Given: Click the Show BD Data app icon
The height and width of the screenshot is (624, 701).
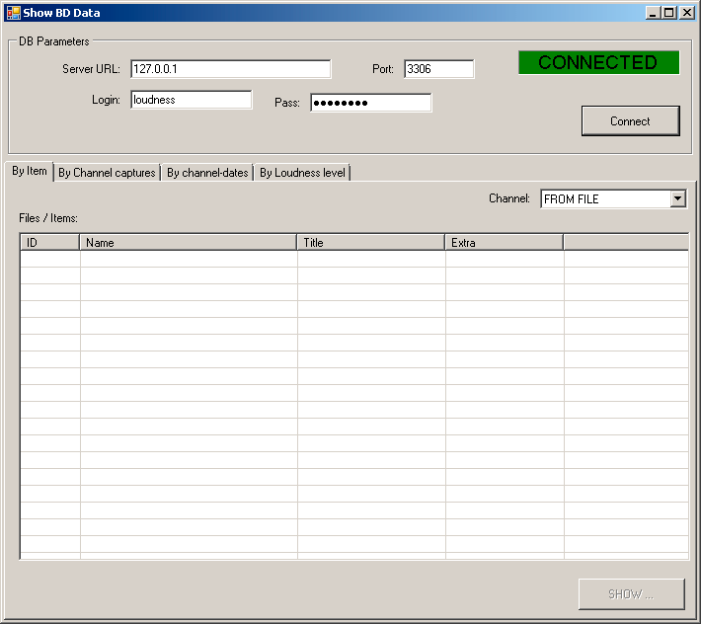Looking at the screenshot, I should 14,13.
